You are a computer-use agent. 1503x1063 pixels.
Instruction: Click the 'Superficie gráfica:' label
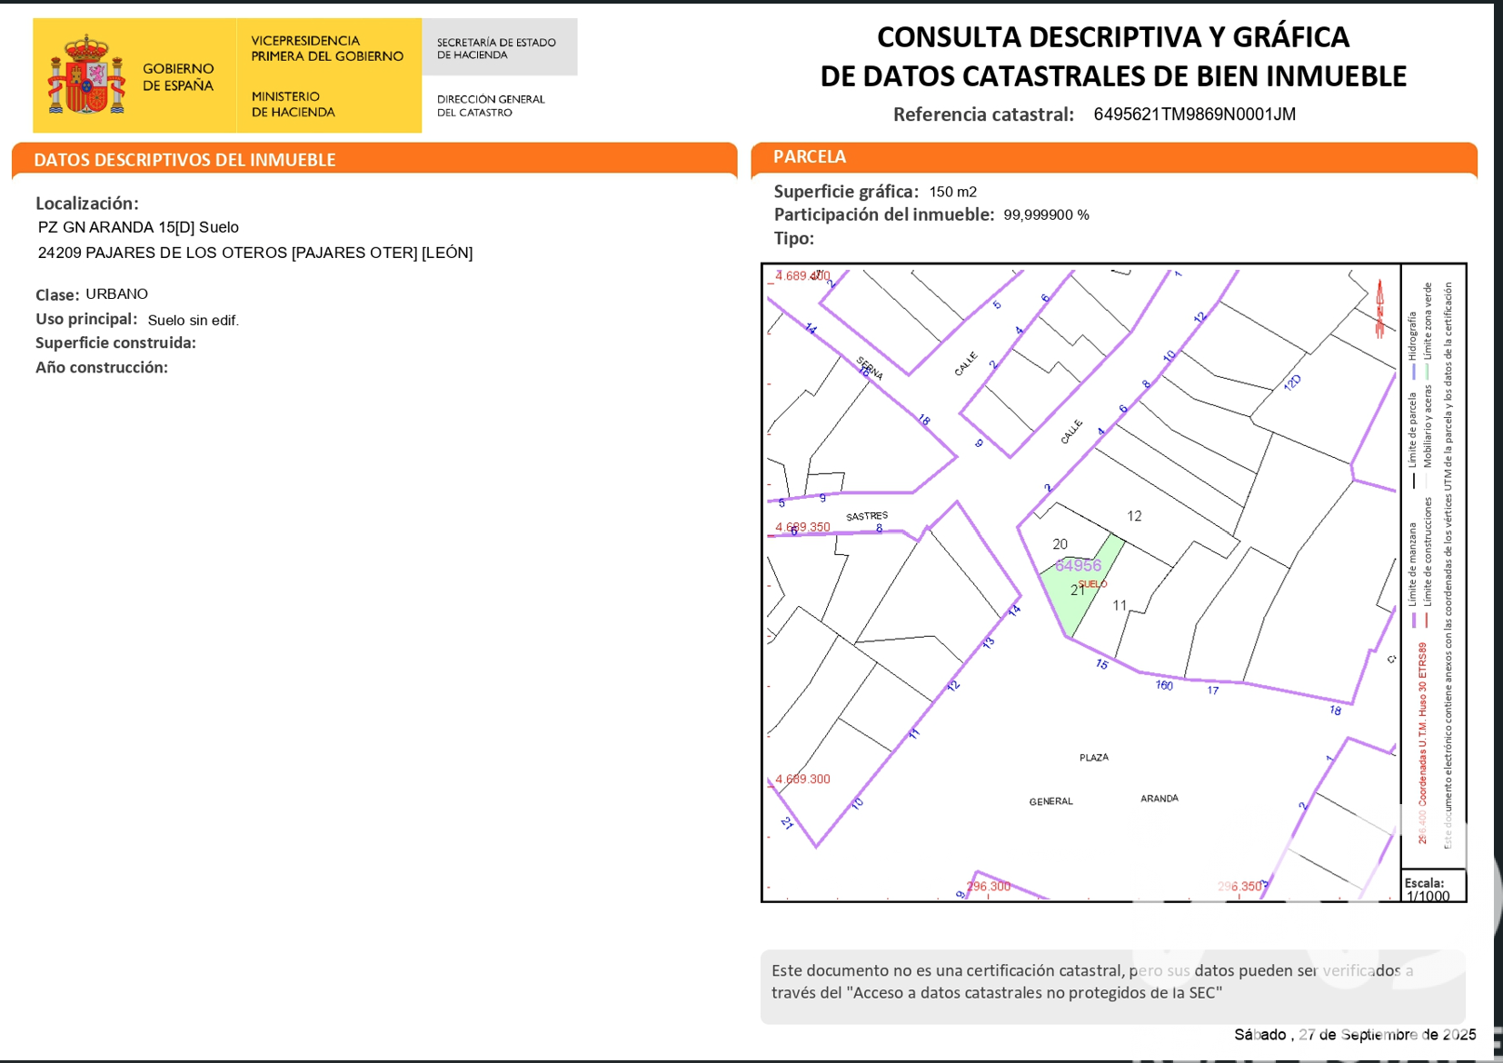(x=846, y=192)
